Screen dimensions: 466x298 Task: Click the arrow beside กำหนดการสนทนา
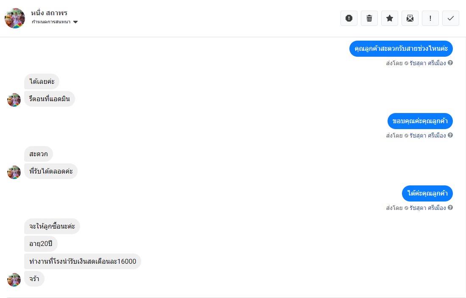coord(75,22)
